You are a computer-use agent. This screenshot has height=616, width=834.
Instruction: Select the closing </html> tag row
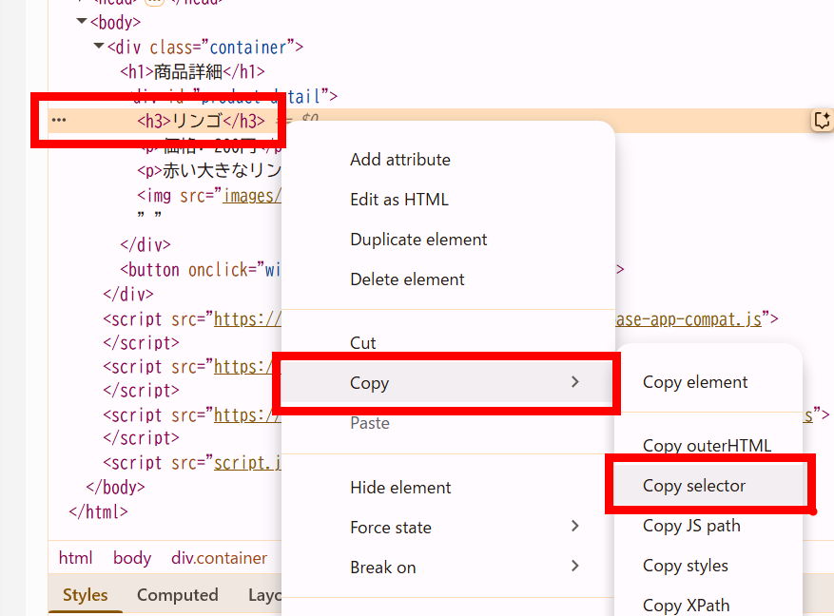tap(98, 511)
